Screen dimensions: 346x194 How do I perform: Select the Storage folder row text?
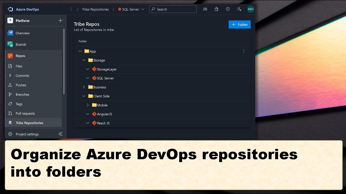(x=99, y=60)
